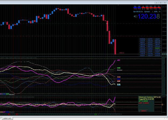Switch chart to EURGBP pair button
Screen dimensions: 168x120
[143, 50]
